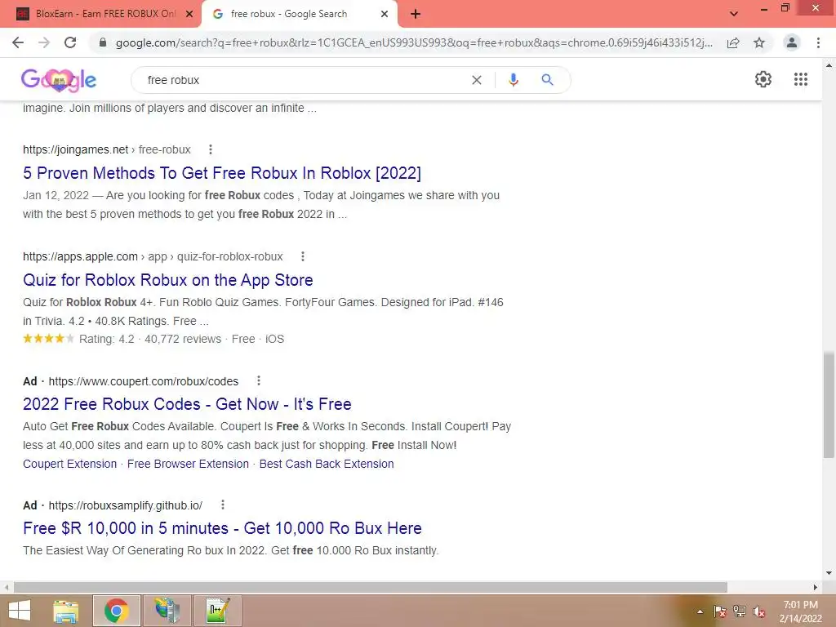The image size is (836, 627).
Task: Share this page from the address bar
Action: [x=733, y=42]
